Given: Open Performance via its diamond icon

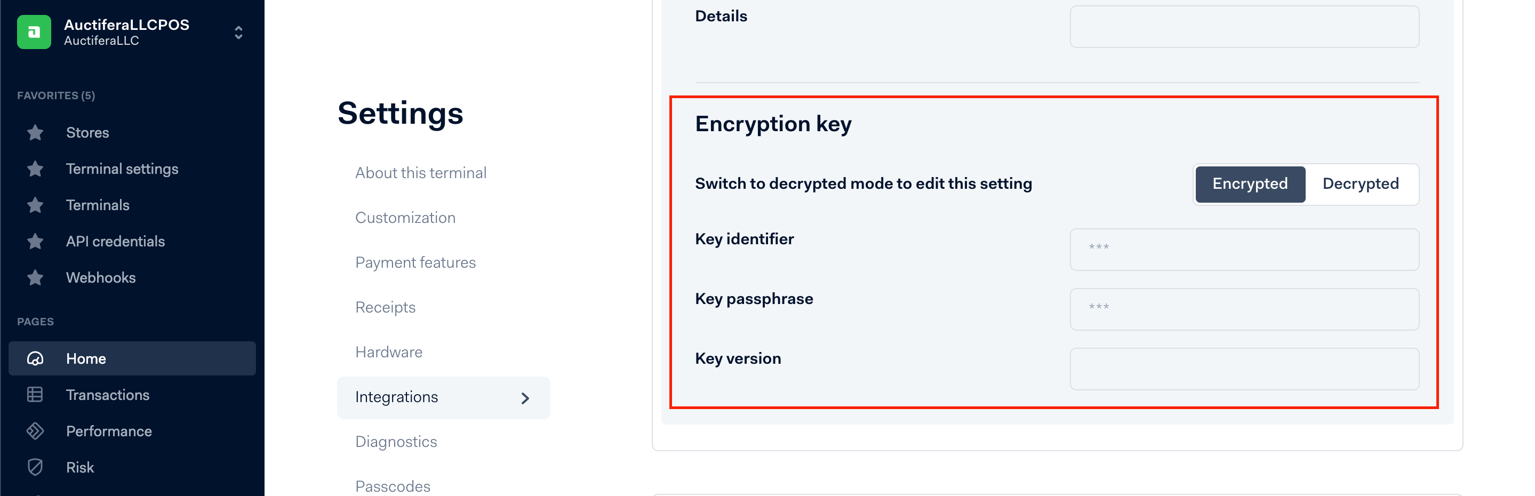Looking at the screenshot, I should click(35, 431).
